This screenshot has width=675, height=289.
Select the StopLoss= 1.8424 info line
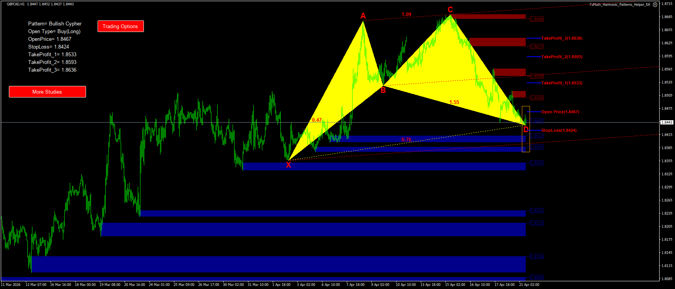pos(49,47)
